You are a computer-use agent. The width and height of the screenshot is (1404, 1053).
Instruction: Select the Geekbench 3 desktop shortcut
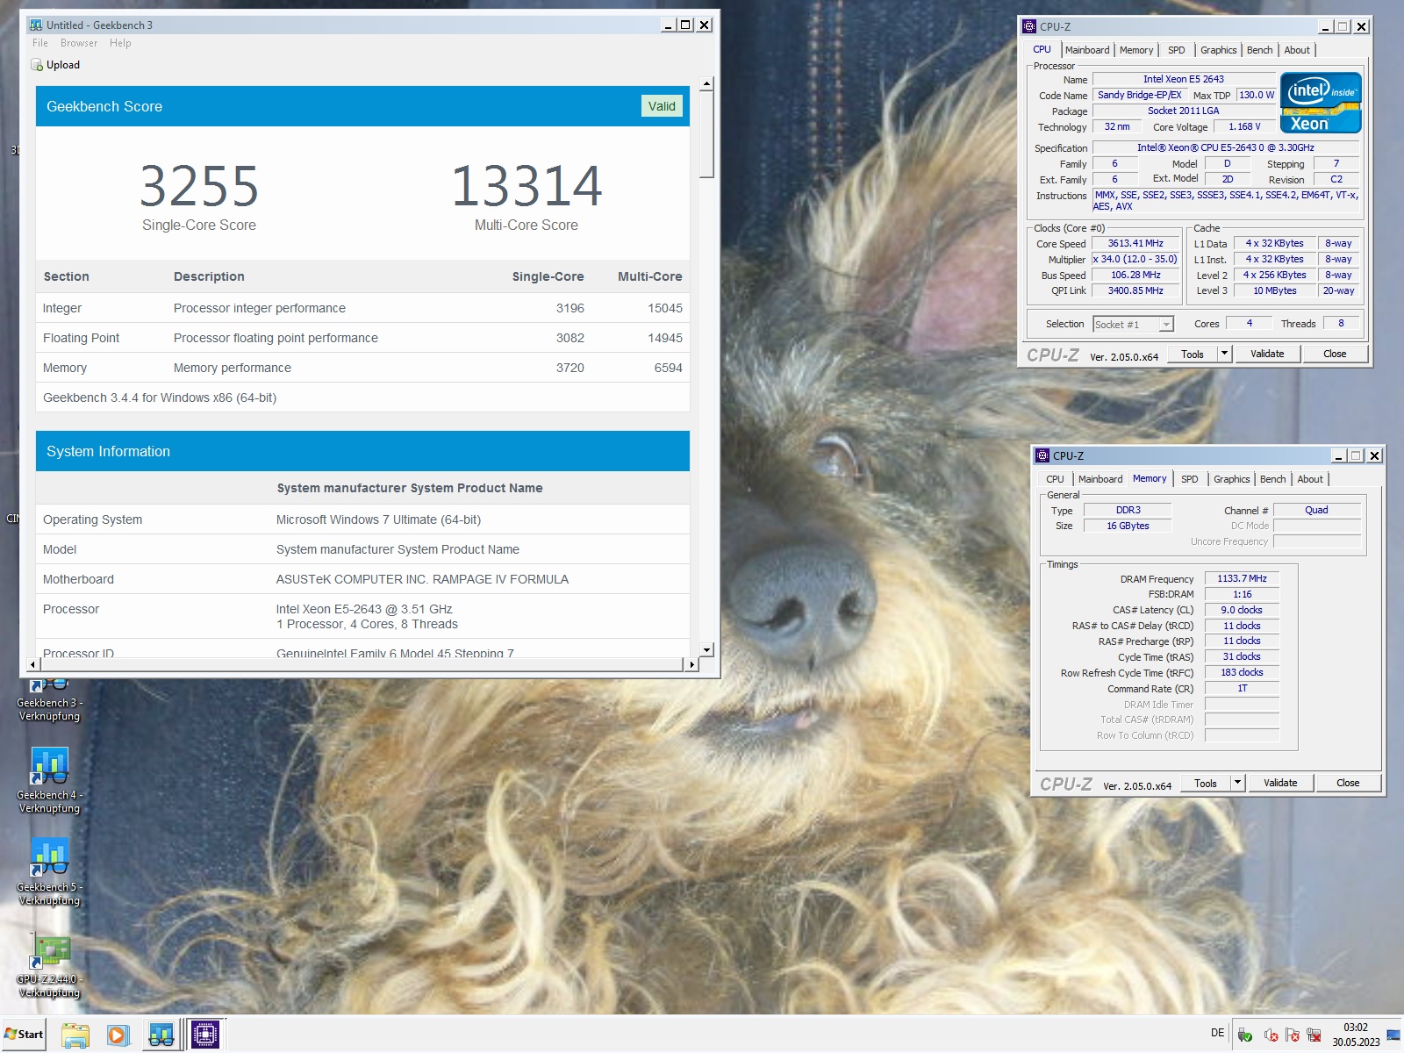[x=50, y=700]
